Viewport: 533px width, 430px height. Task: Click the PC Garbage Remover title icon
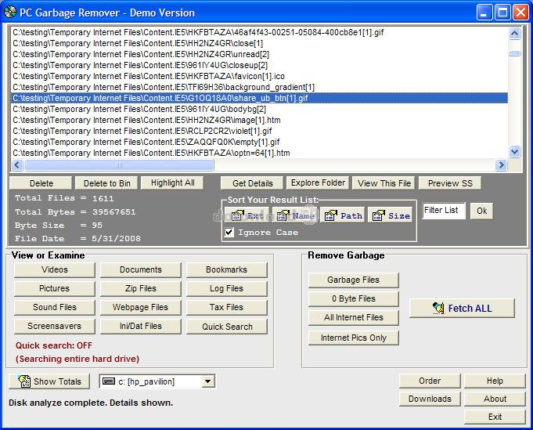click(x=10, y=12)
